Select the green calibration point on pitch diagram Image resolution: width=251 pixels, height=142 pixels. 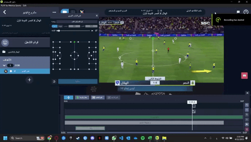point(74,42)
